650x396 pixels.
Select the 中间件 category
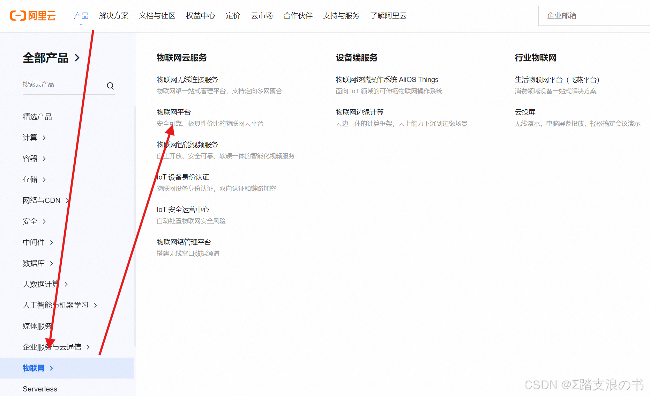[34, 242]
